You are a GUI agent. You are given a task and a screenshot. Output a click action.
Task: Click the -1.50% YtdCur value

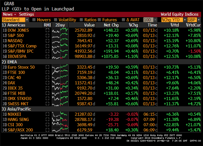click(x=194, y=51)
